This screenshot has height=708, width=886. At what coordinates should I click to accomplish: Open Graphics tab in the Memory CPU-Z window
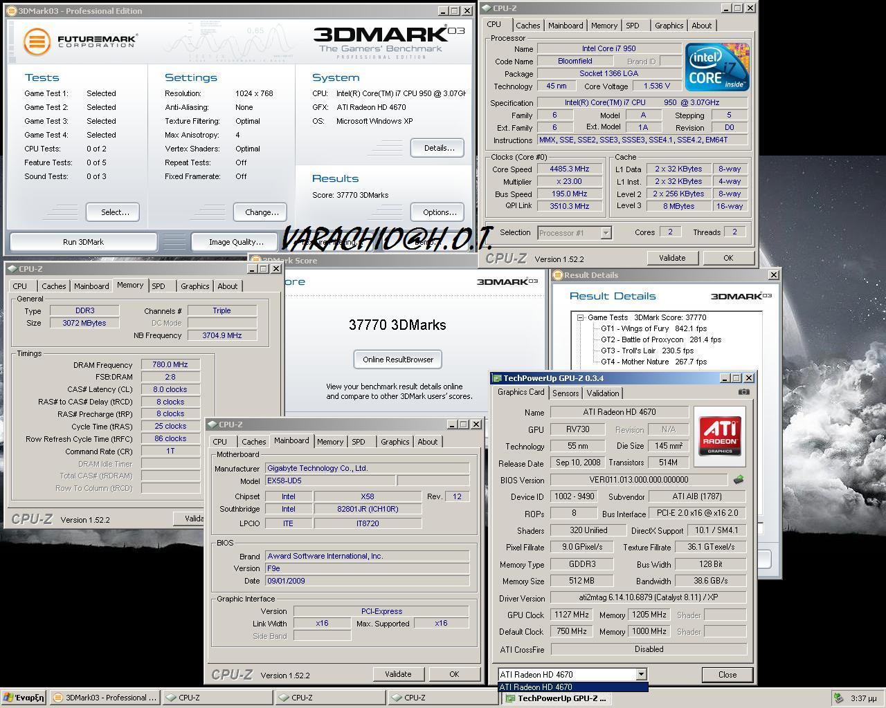point(195,286)
